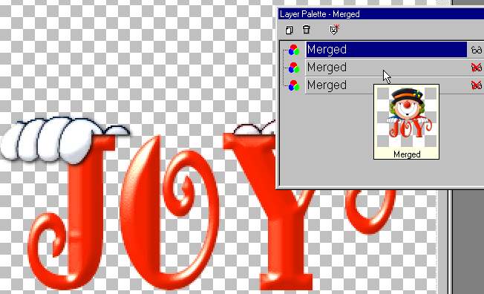Create a new layer with the duplicate-pages icon
Viewport: 484px width, 294px height.
point(289,30)
